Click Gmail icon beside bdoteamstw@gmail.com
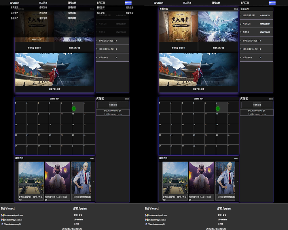 (2, 215)
